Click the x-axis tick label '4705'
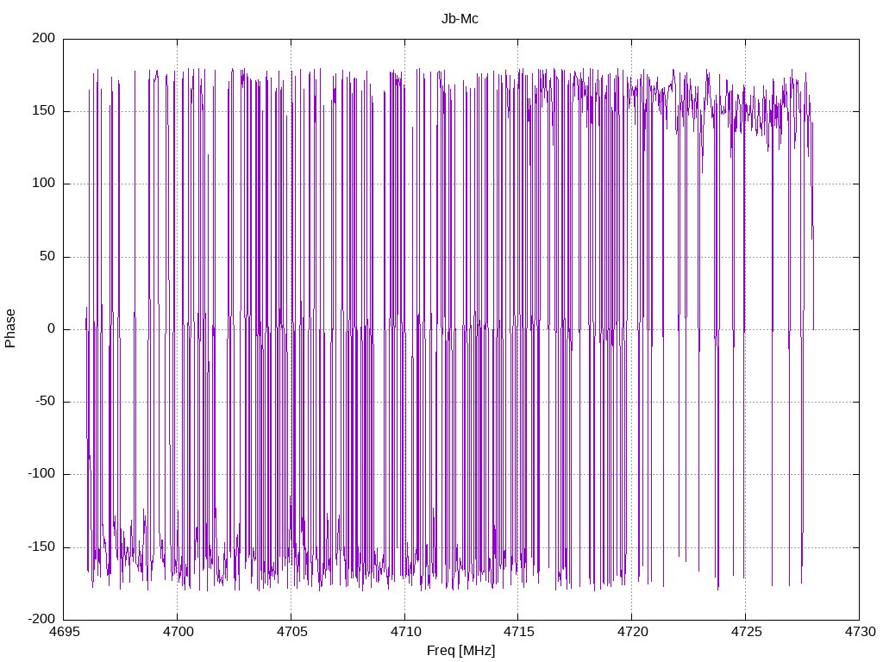The image size is (883, 662). tap(291, 632)
